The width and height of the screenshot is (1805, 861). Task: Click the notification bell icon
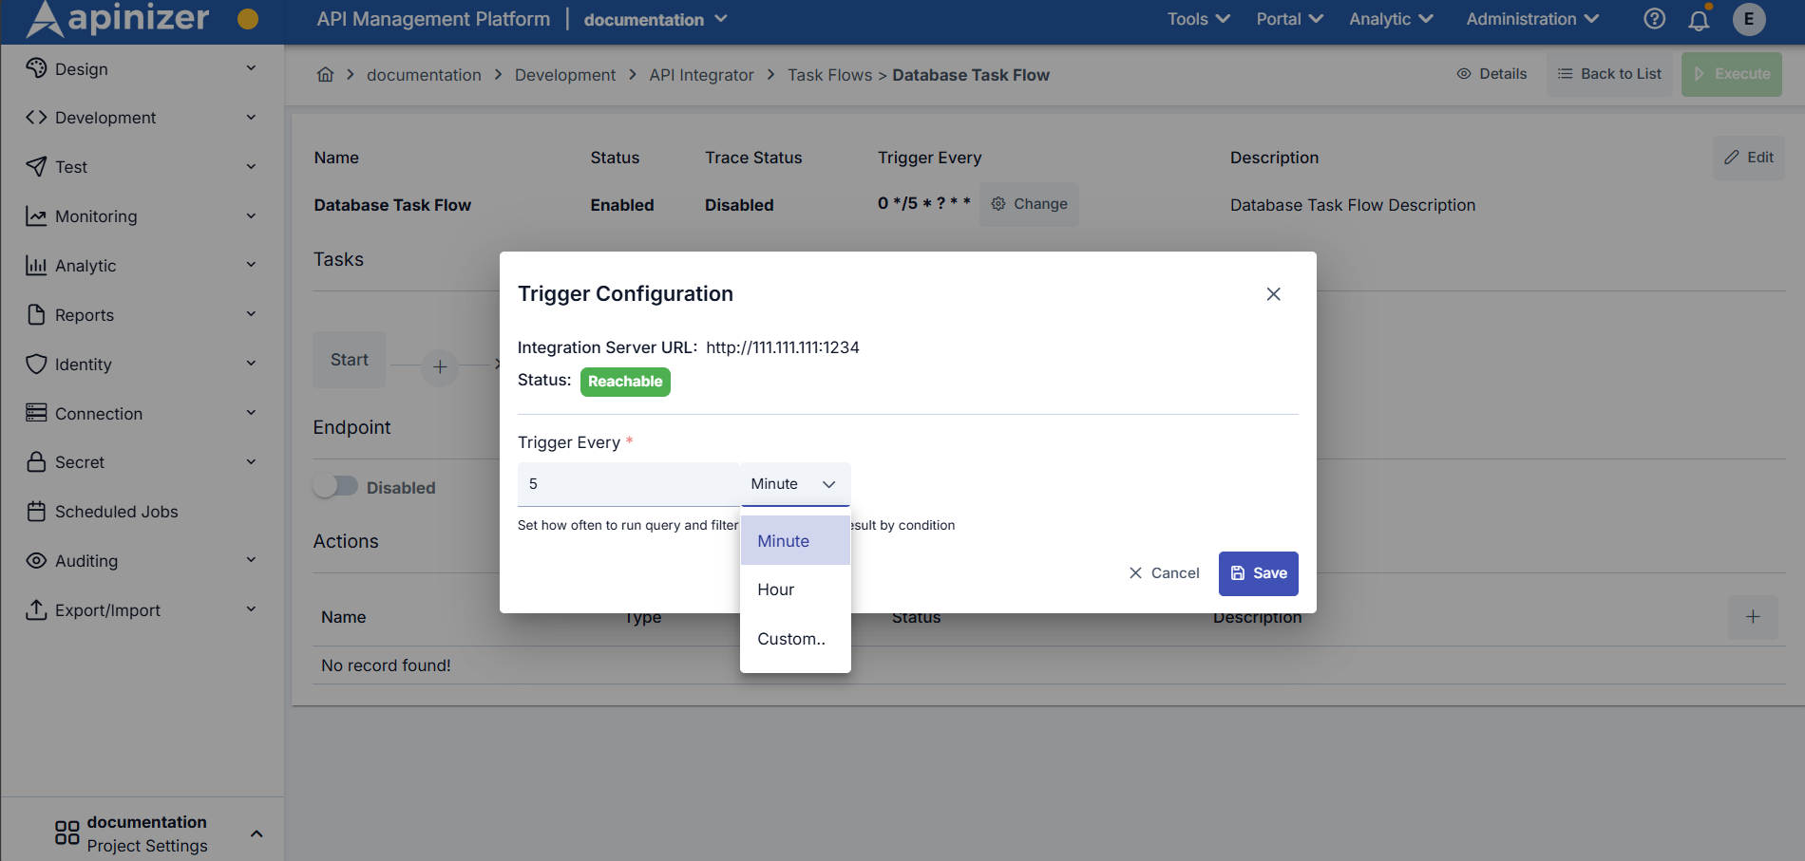pyautogui.click(x=1700, y=19)
